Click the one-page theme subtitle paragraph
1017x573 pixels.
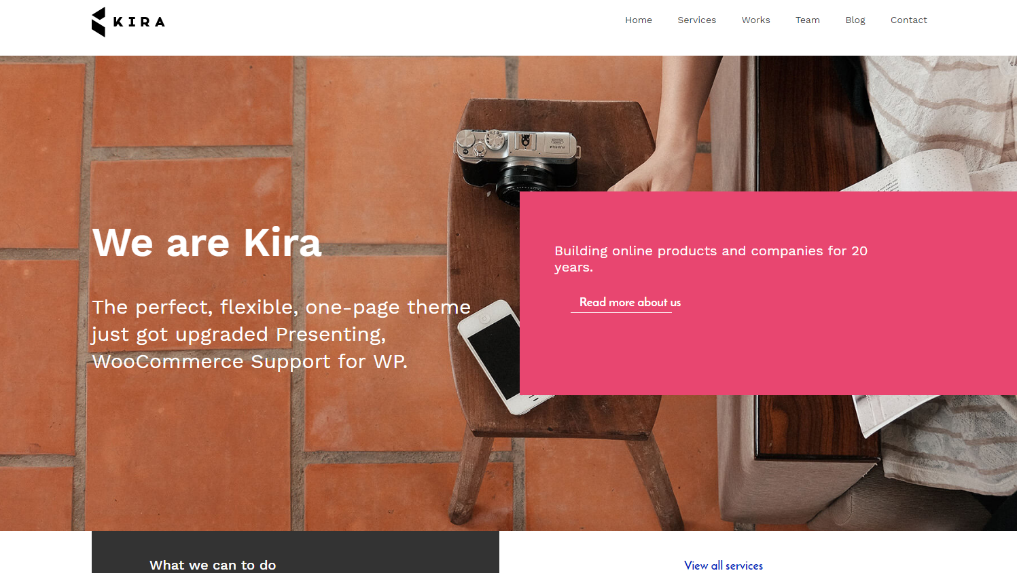pyautogui.click(x=281, y=334)
